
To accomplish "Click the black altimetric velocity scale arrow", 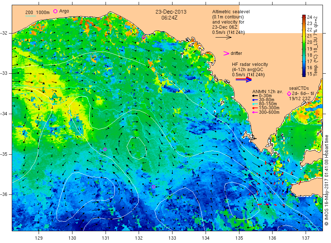I will (x=224, y=38).
